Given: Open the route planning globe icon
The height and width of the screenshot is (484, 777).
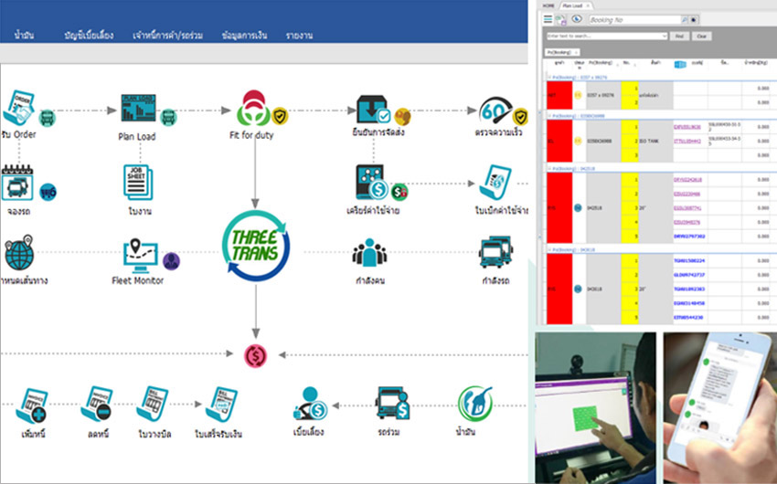Looking at the screenshot, I should click(19, 252).
